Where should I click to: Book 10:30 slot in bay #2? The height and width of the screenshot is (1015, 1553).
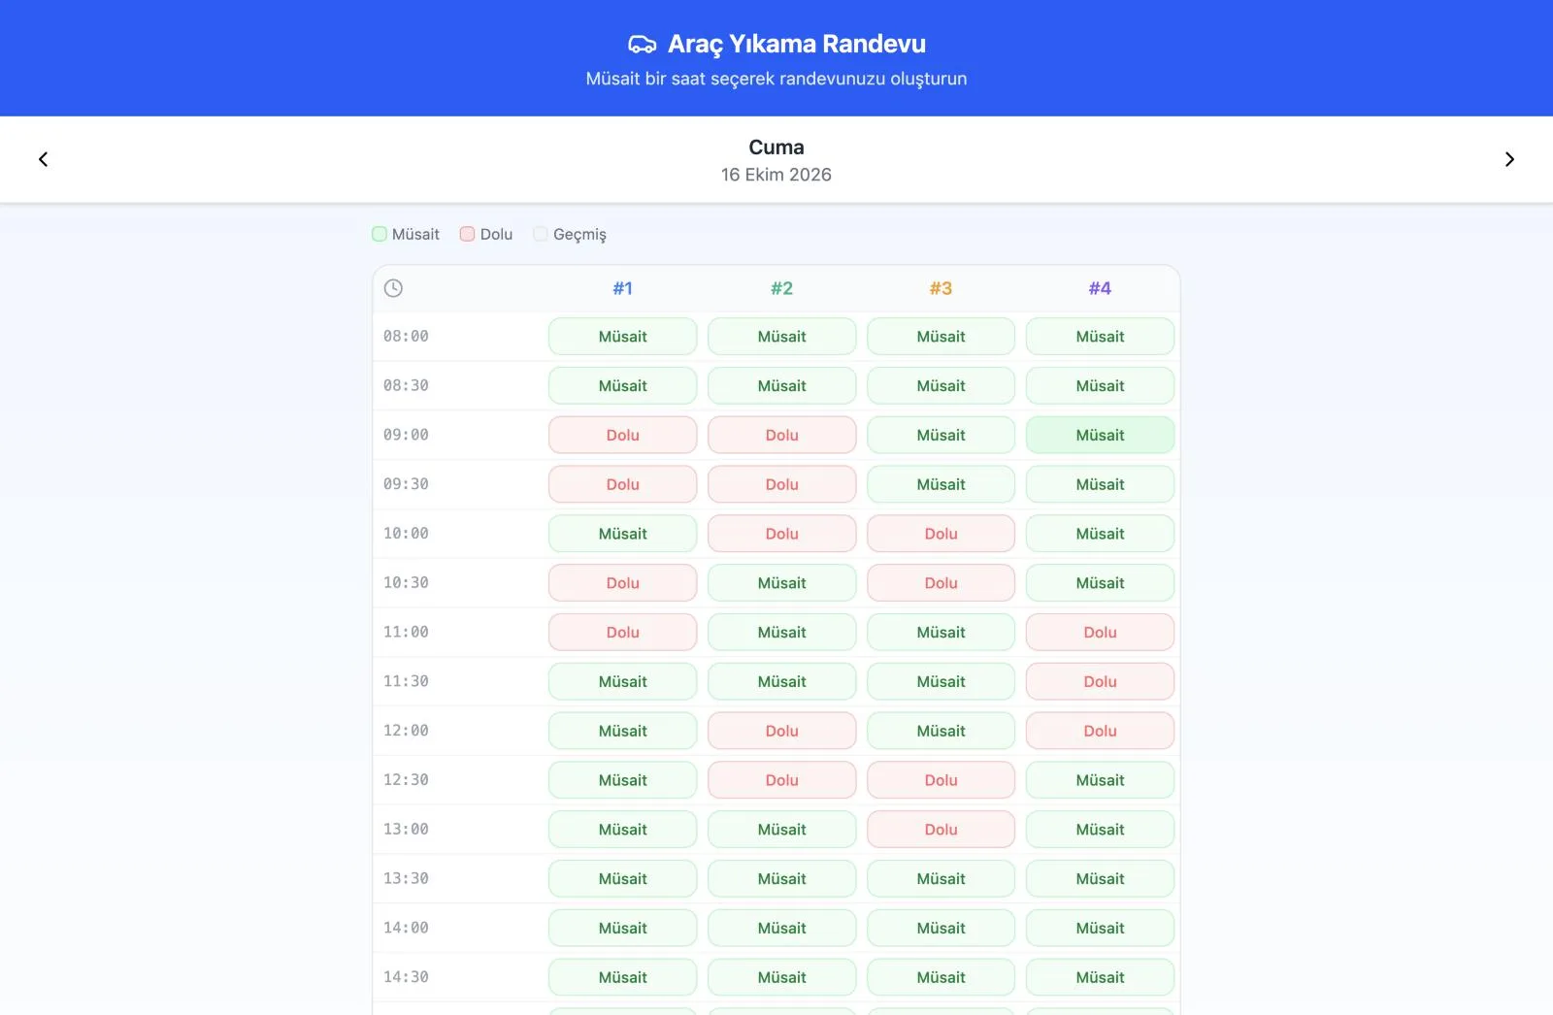point(782,583)
